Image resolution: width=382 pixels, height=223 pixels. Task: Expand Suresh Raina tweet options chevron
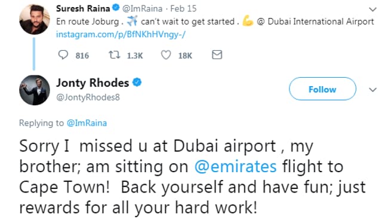click(372, 10)
